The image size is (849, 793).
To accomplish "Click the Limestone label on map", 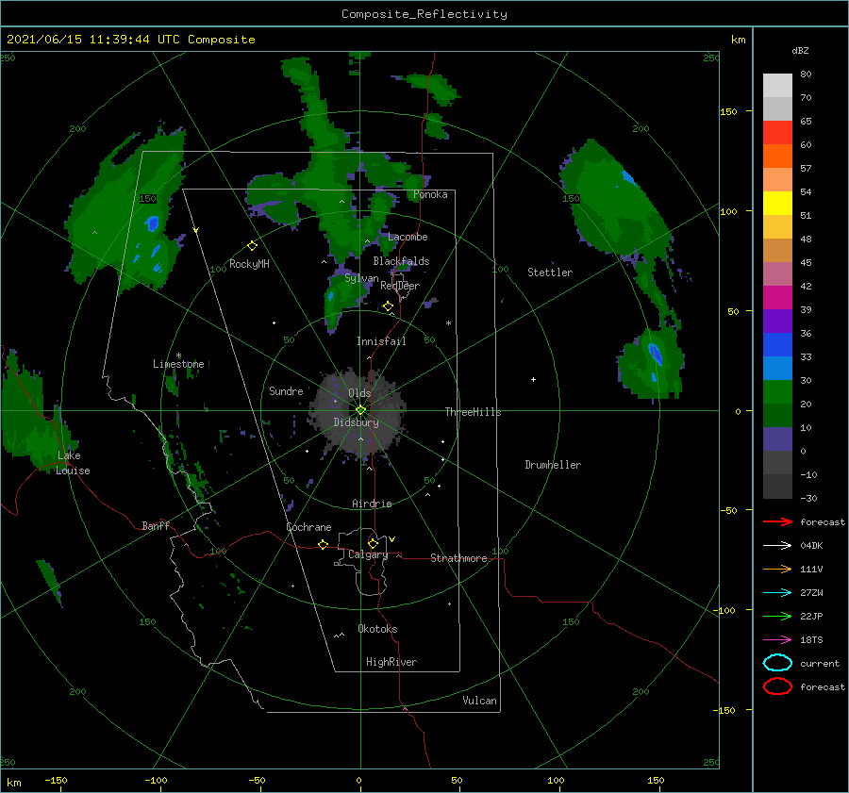I will 178,364.
